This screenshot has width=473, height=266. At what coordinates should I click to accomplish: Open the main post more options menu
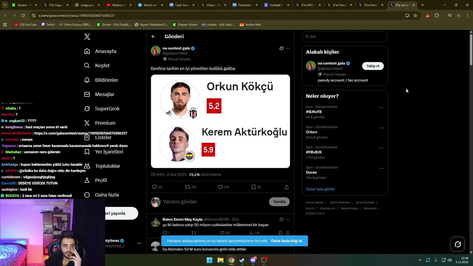(x=288, y=48)
